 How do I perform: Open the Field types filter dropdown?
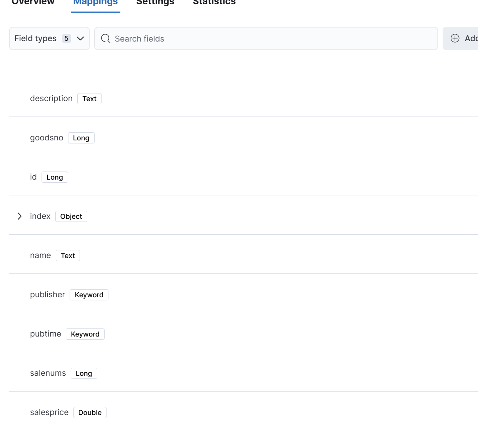click(49, 38)
